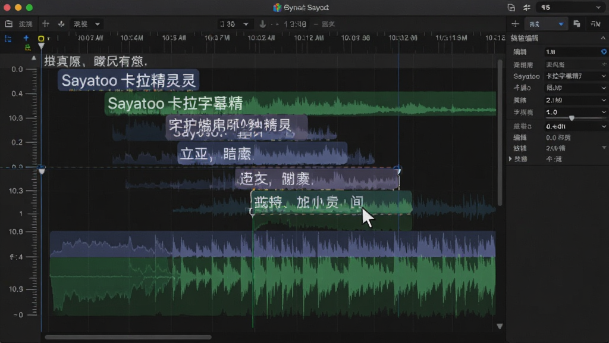Click the scroll-up arrow at the top-left of the tracks
This screenshot has height=343, width=609.
pos(34,58)
